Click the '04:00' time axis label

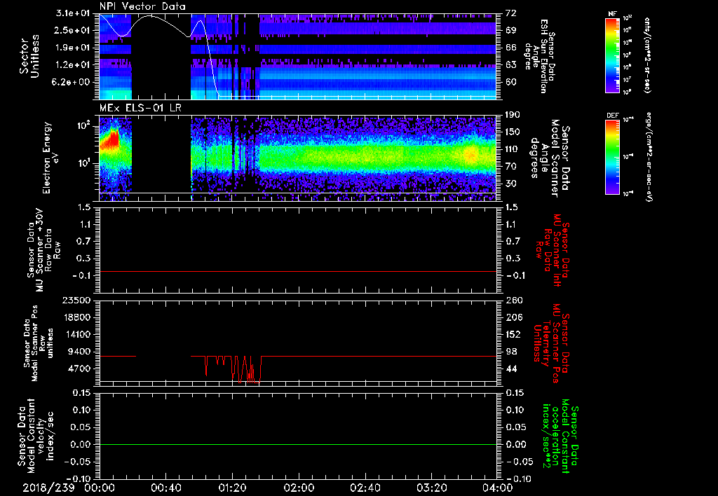pos(498,488)
